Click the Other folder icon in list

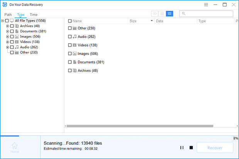74,28
